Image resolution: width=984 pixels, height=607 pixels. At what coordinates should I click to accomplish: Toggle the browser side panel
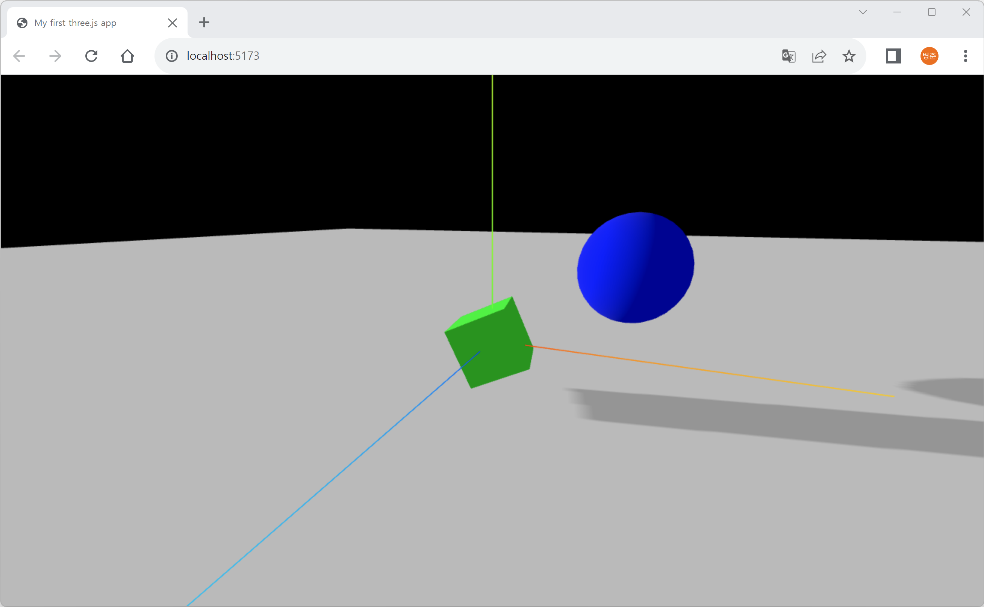click(x=893, y=56)
